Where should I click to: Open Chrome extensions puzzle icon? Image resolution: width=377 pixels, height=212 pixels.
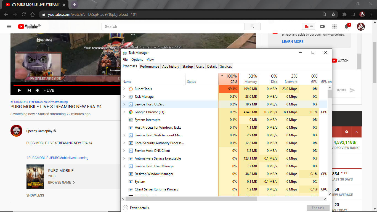(x=344, y=14)
